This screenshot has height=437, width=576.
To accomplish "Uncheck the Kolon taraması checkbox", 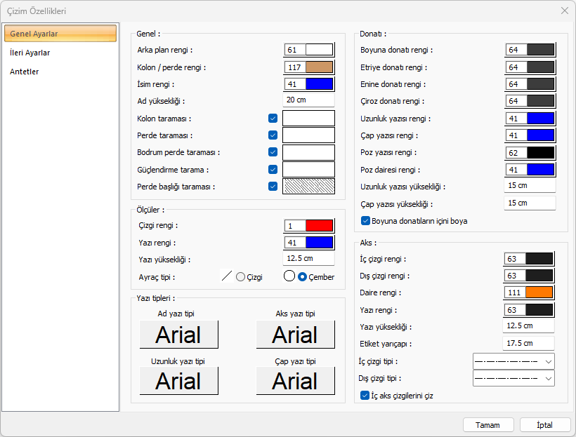I will (273, 119).
